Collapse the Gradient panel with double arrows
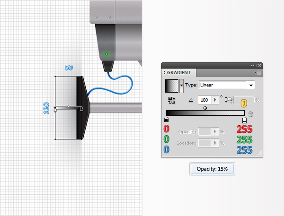 [x=252, y=66]
